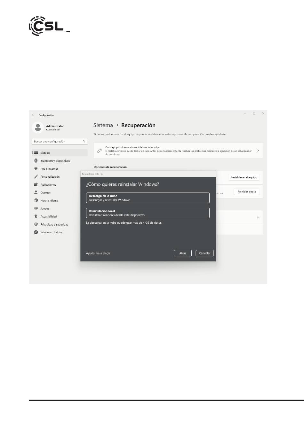Image resolution: width=304 pixels, height=428 pixels.
Task: Click the Red e Internet Wi-Fi icon
Action: click(36, 169)
